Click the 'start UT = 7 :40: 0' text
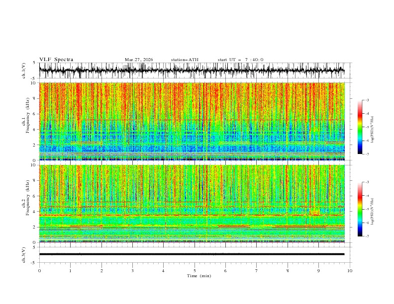 tap(240, 60)
